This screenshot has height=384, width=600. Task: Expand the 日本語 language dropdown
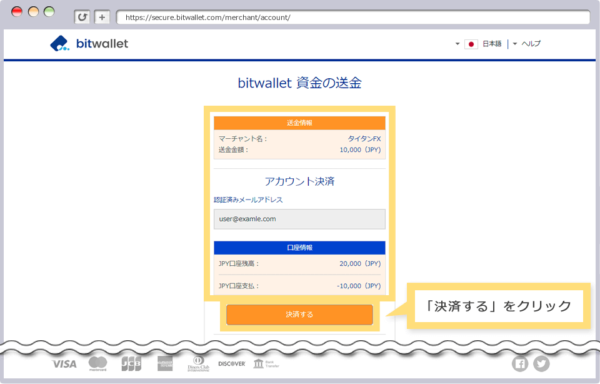478,44
